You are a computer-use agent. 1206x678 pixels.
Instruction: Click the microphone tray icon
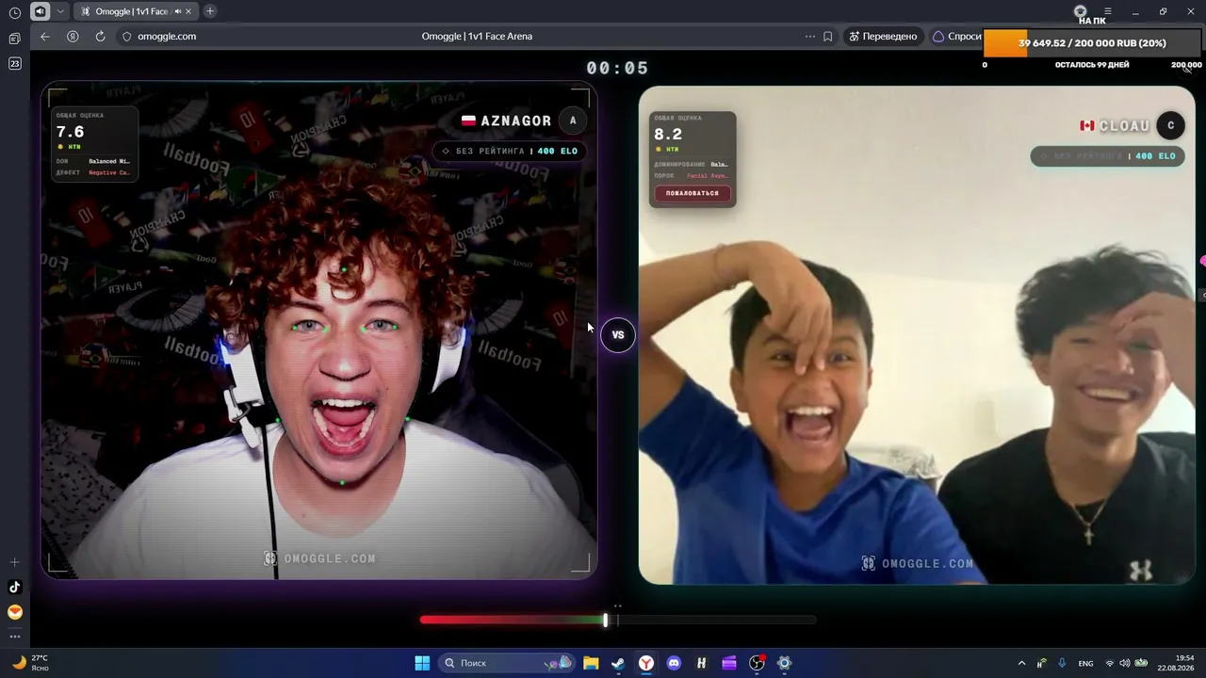pyautogui.click(x=1062, y=663)
